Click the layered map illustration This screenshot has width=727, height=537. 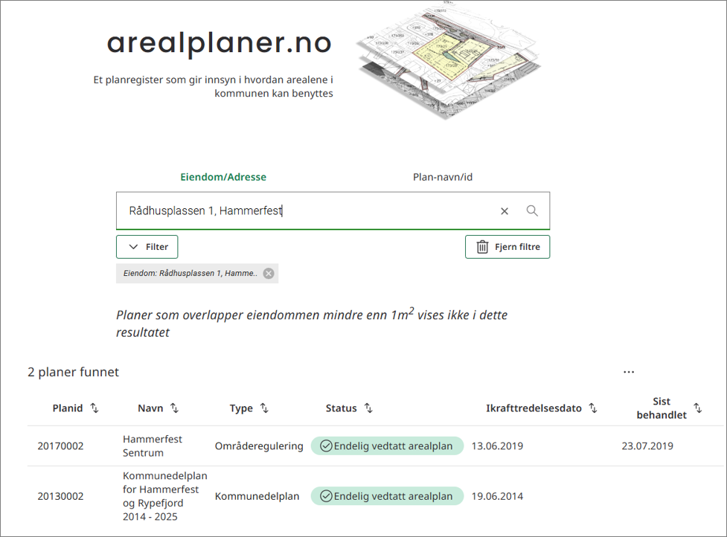click(449, 62)
